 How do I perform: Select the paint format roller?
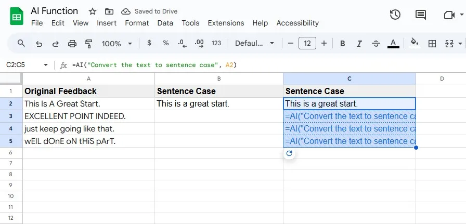click(88, 44)
